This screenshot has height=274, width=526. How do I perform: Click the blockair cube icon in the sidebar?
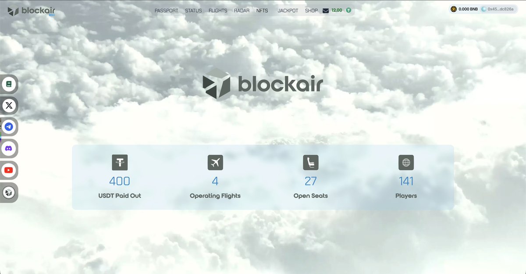click(x=9, y=192)
